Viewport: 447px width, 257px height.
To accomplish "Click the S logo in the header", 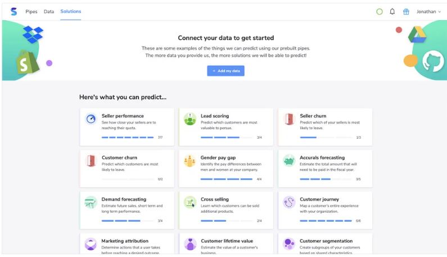I will (13, 11).
